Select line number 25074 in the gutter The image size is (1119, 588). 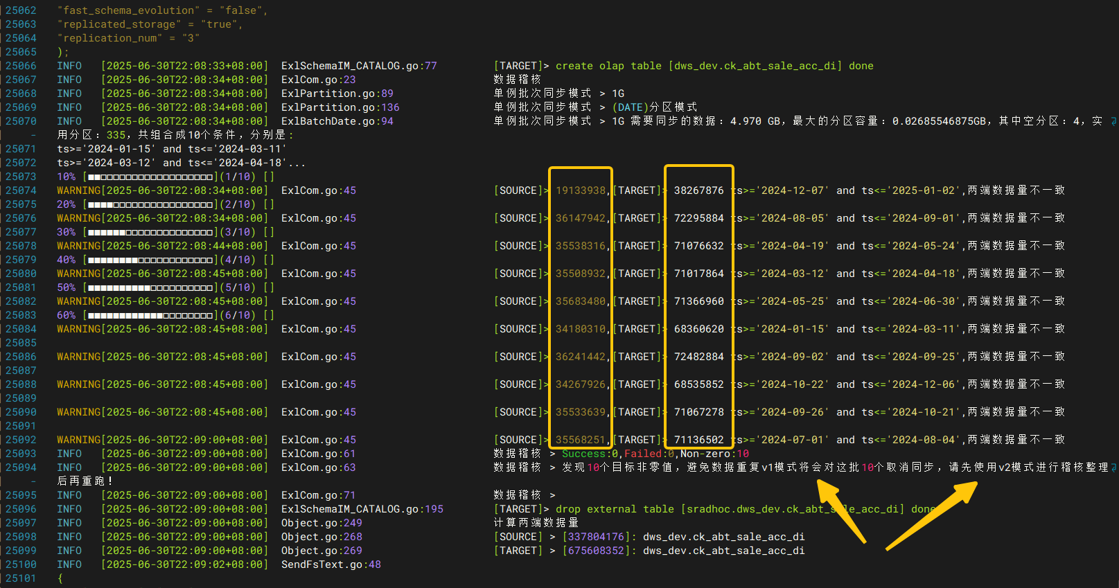(x=21, y=190)
